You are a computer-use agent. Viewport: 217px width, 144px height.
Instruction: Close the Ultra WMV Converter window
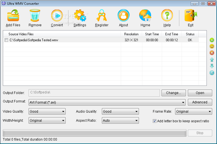211,3
